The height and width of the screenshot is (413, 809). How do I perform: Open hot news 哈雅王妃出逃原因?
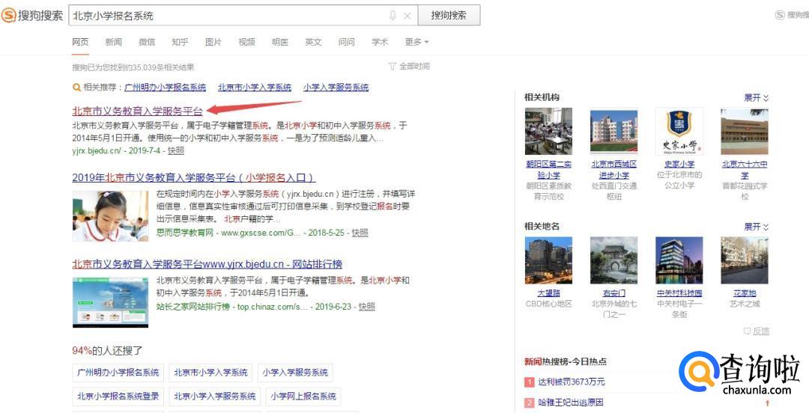coord(571,403)
